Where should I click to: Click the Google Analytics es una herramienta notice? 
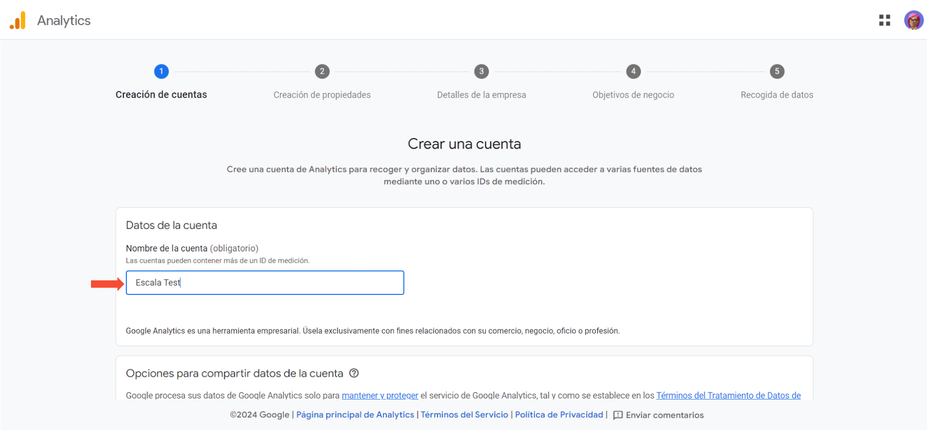coord(373,331)
